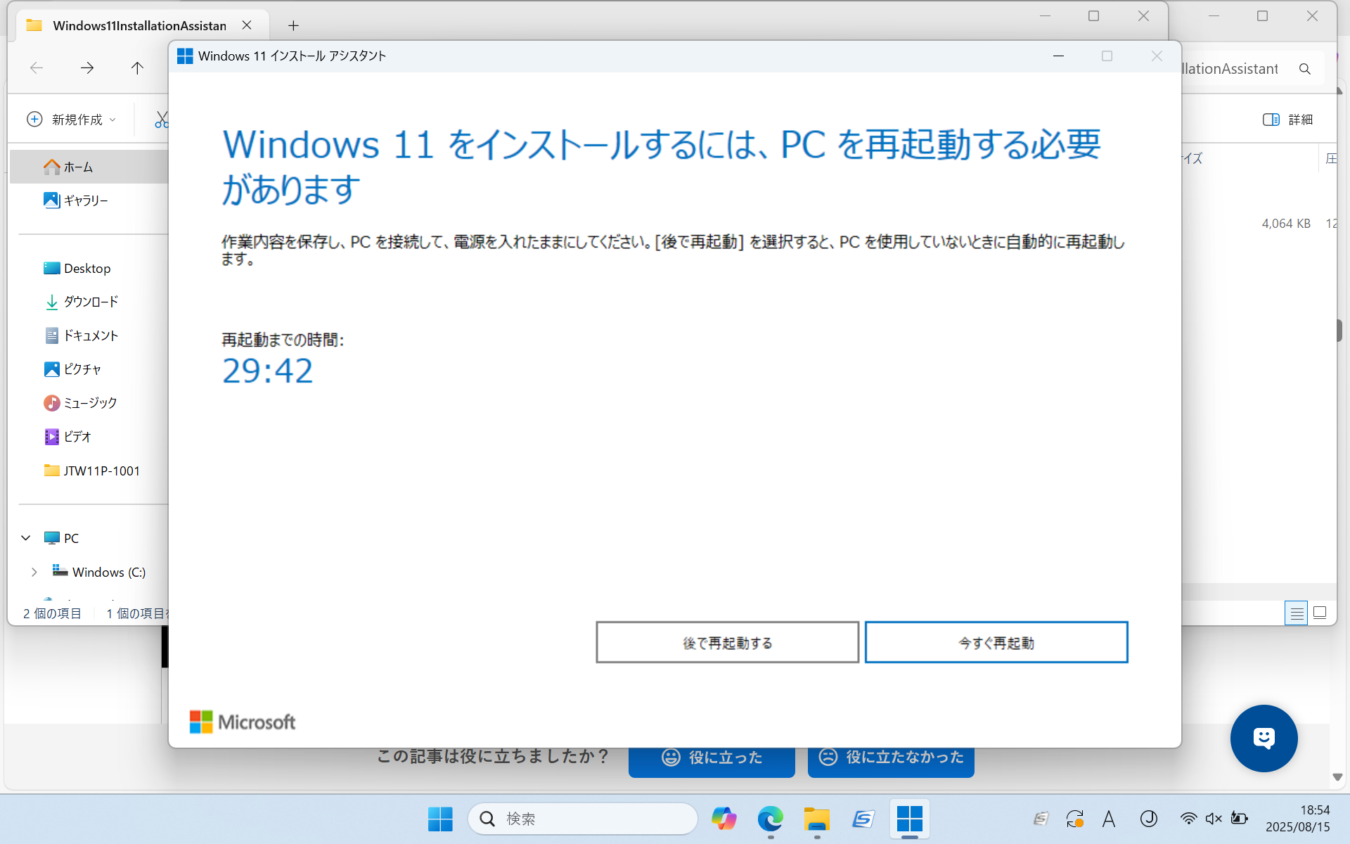Click the 後で再起動する restart later button
Viewport: 1350px width, 844px height.
coord(727,642)
